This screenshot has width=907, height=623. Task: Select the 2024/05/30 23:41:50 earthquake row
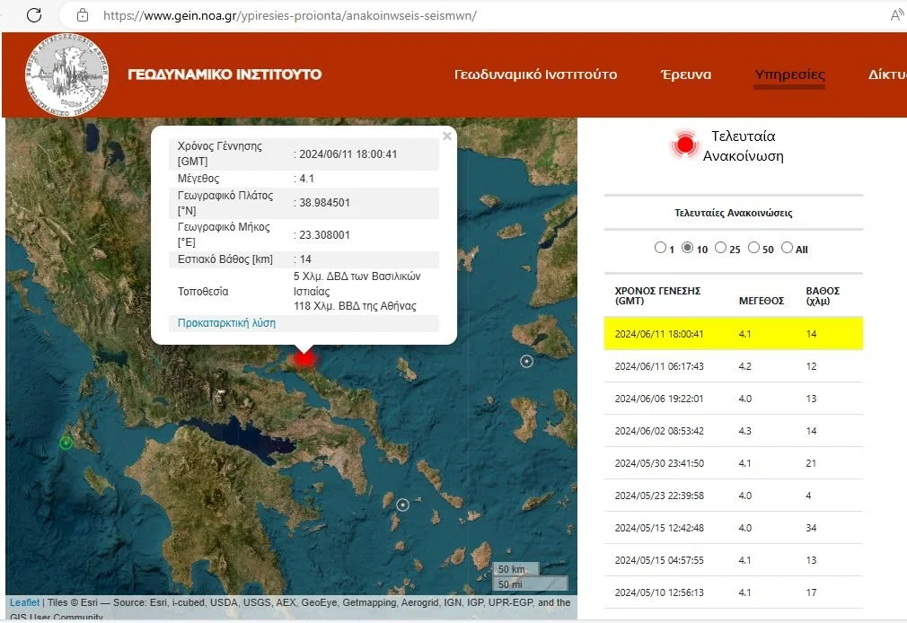coord(734,463)
